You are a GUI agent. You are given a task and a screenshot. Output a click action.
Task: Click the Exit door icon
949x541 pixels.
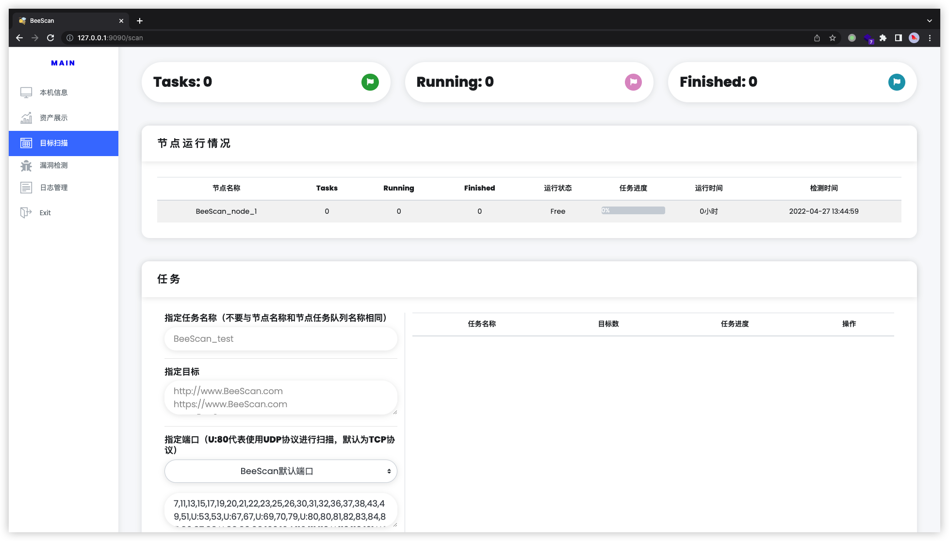[26, 213]
